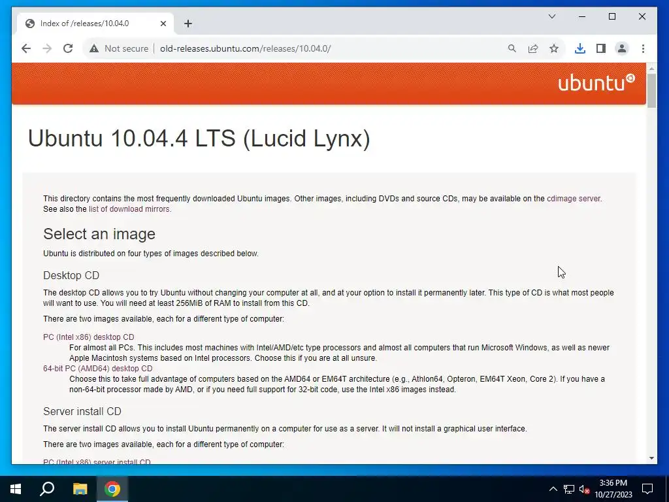Click the Ubuntu 10.04.4 LTS (Lucid Lynx) heading
669x502 pixels.
click(199, 139)
